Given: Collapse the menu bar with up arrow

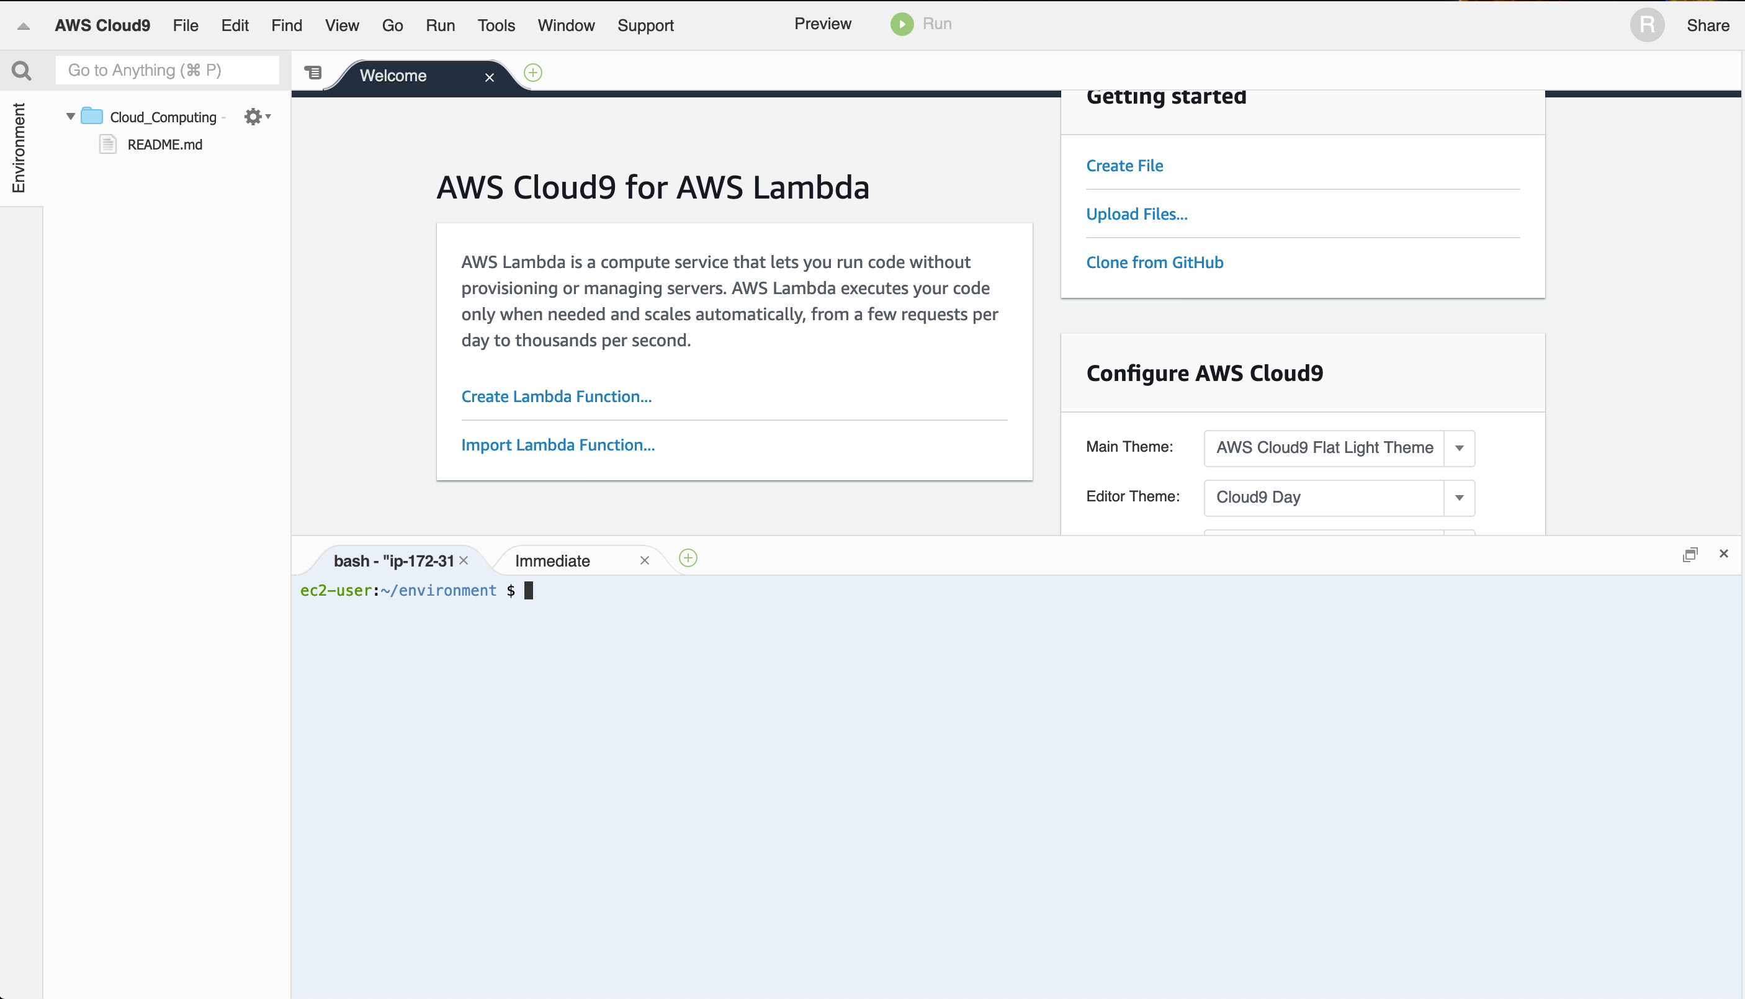Looking at the screenshot, I should (24, 26).
